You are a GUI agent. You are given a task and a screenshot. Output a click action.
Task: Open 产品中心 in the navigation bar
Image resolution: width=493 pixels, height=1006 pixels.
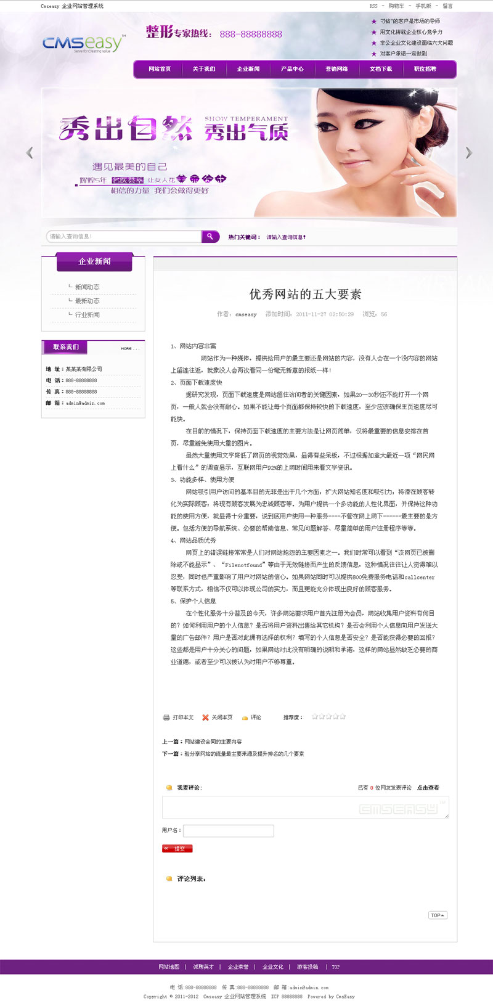click(x=292, y=69)
